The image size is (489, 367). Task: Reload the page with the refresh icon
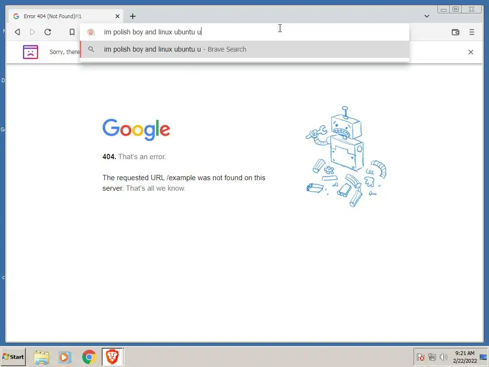click(48, 32)
